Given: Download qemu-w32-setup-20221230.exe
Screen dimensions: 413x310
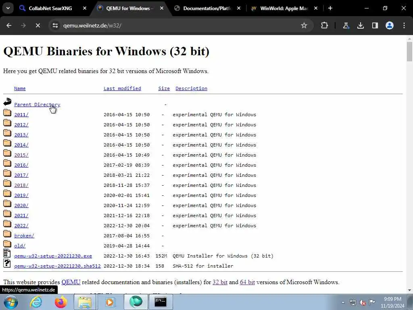Looking at the screenshot, I should click(x=53, y=256).
